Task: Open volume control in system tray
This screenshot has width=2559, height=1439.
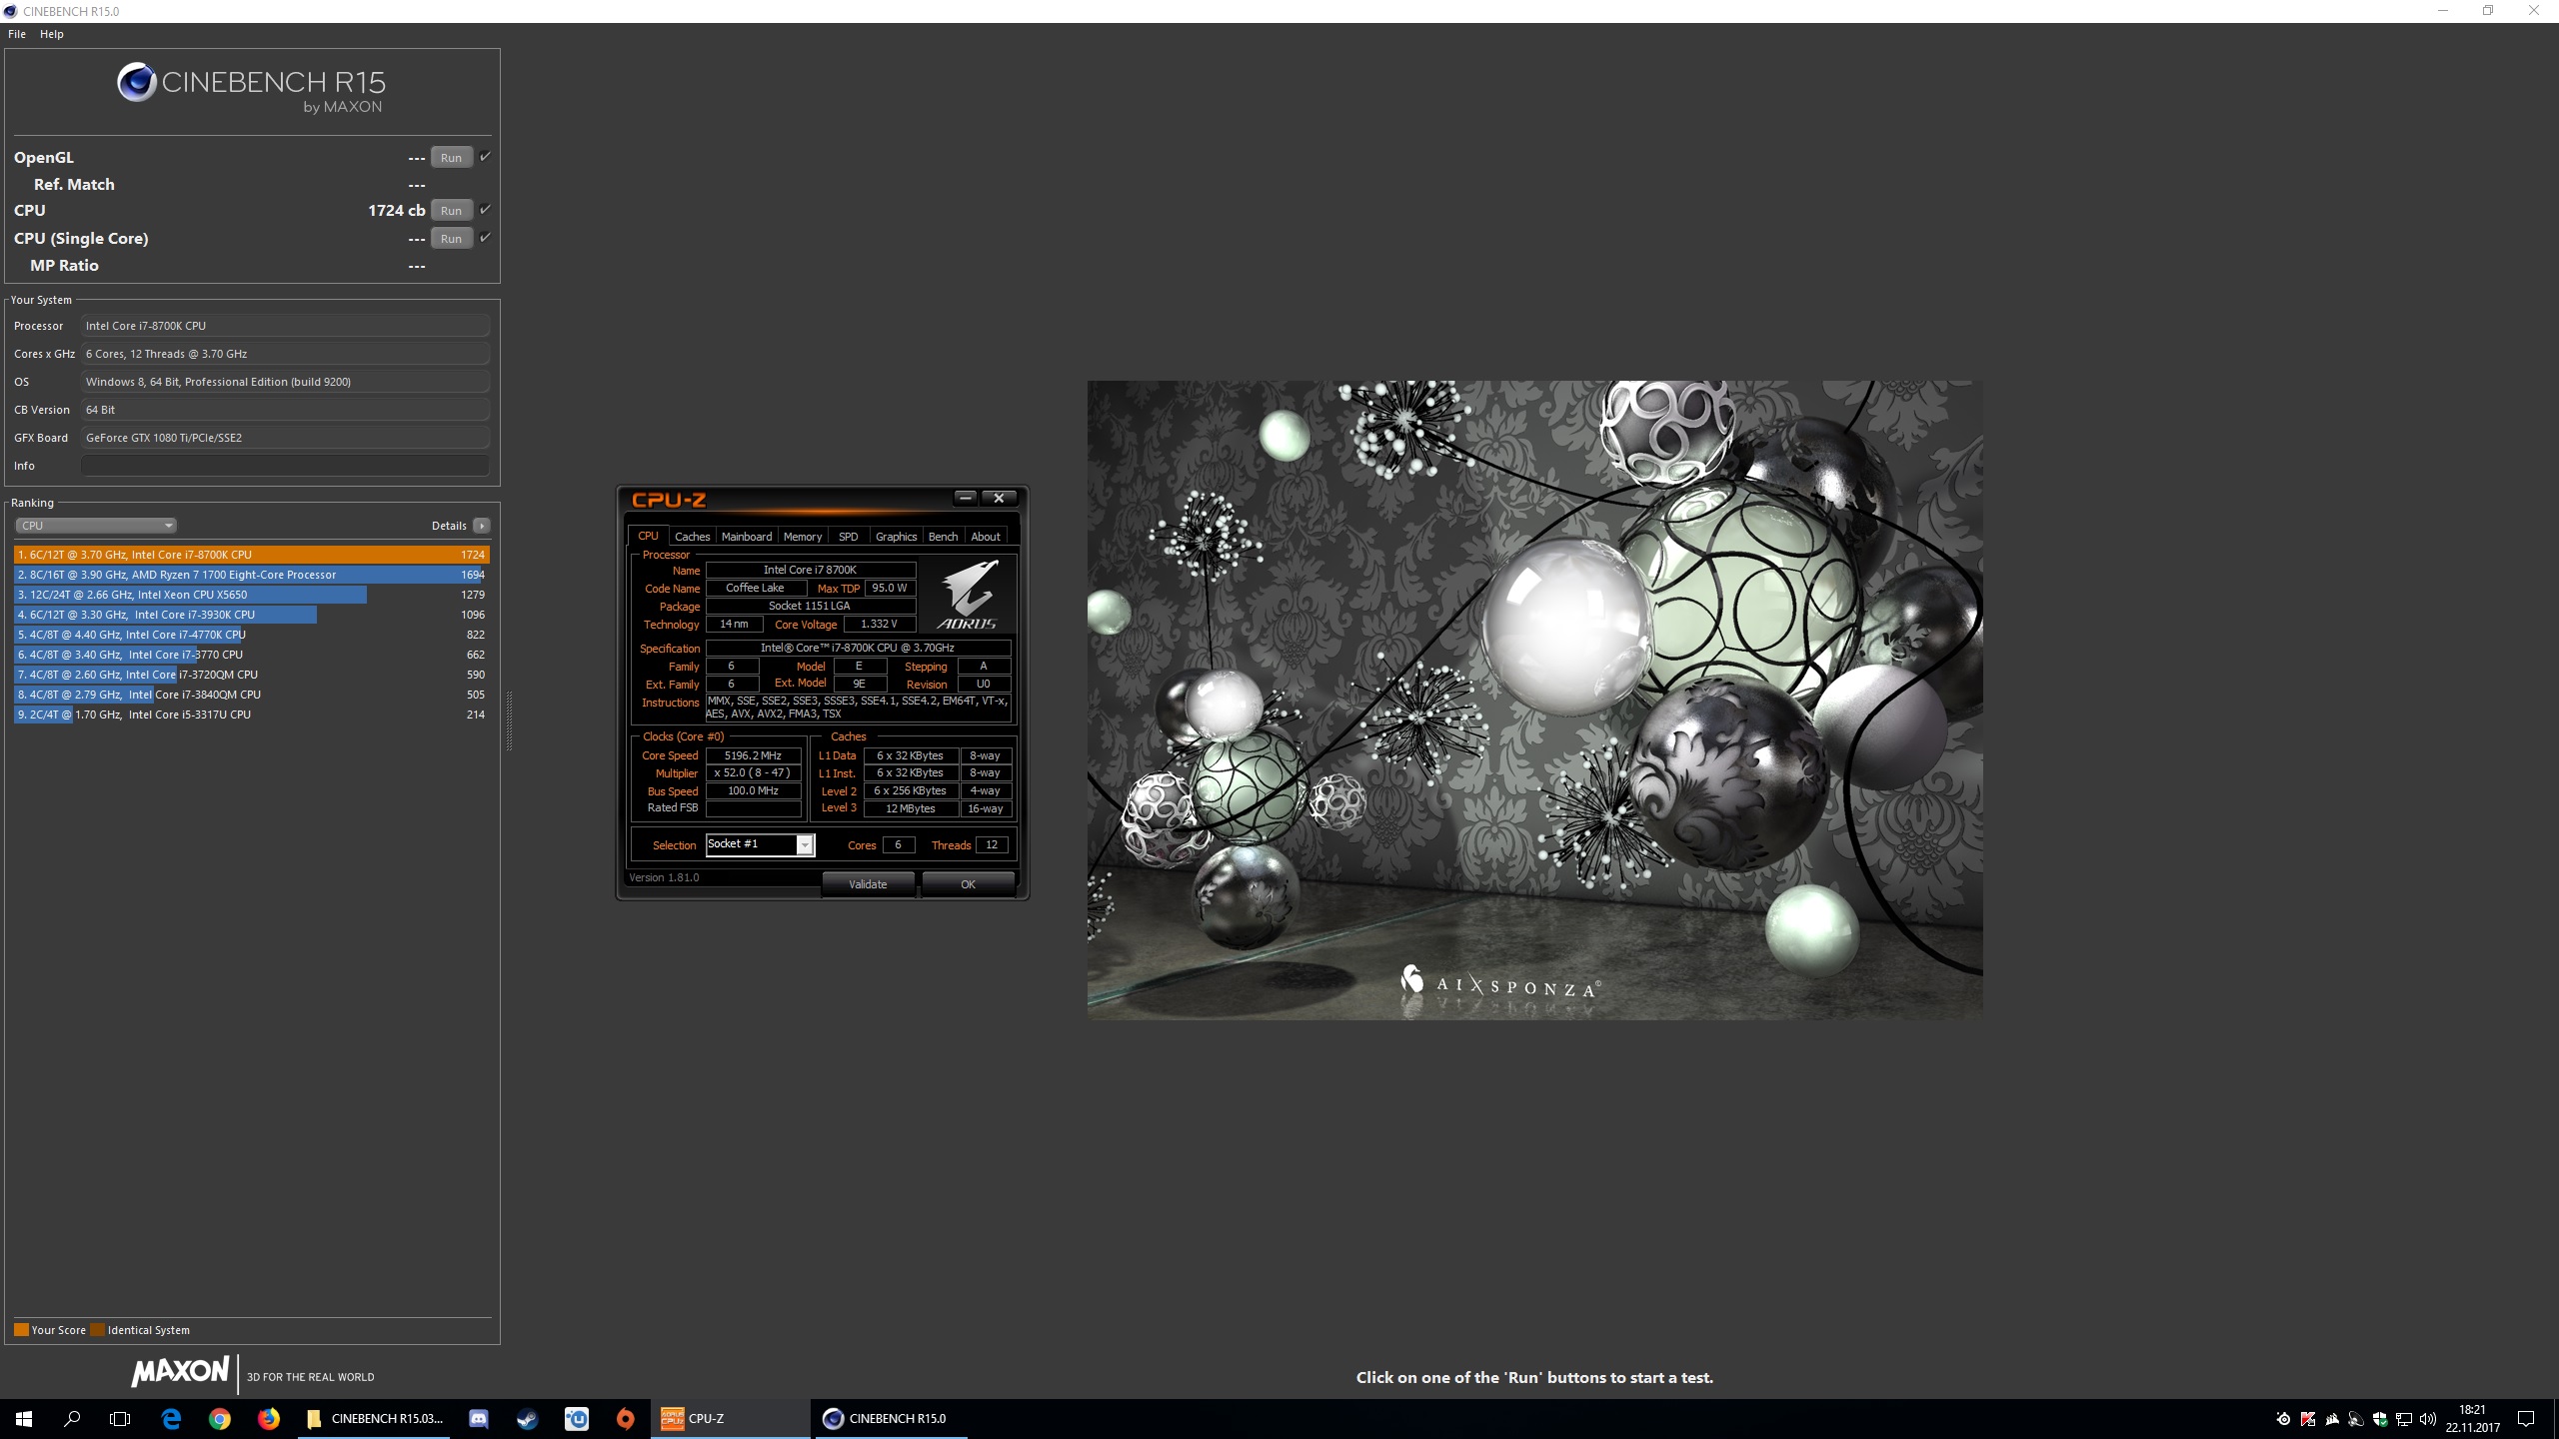Action: click(2428, 1419)
